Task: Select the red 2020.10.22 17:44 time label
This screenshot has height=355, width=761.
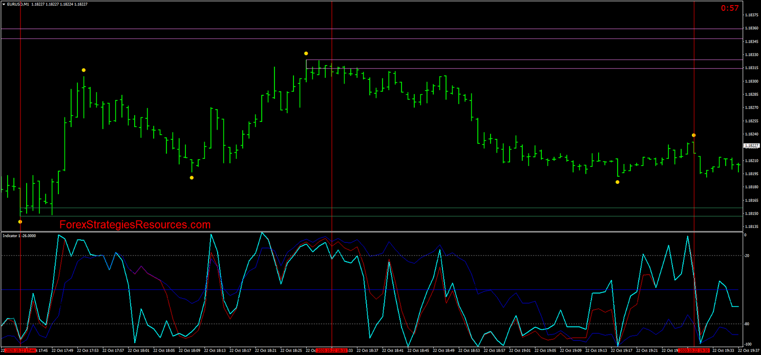Action: [x=20, y=351]
